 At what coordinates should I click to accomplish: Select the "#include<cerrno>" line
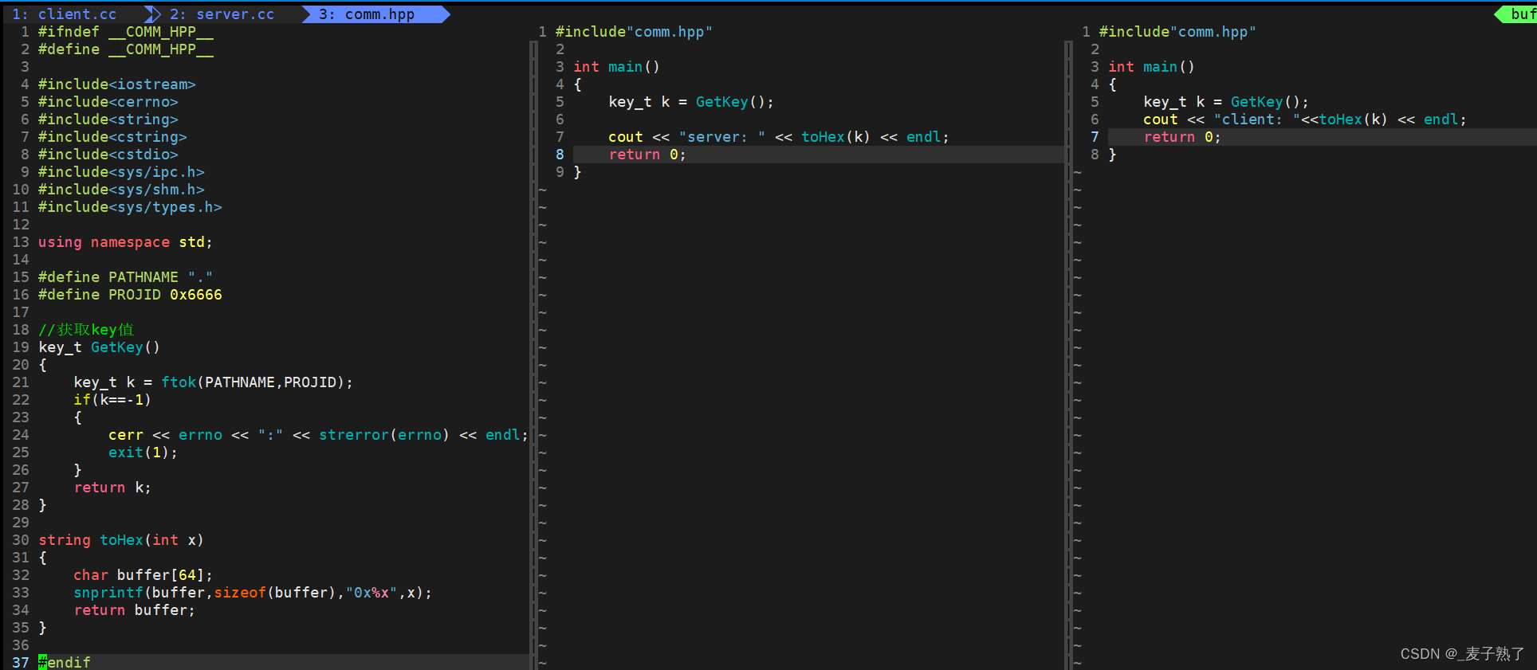click(x=108, y=102)
